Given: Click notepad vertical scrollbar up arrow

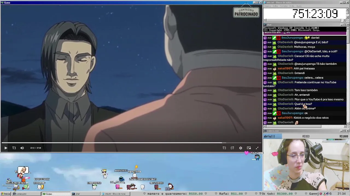Looking at the screenshot, I should click(x=348, y=9).
